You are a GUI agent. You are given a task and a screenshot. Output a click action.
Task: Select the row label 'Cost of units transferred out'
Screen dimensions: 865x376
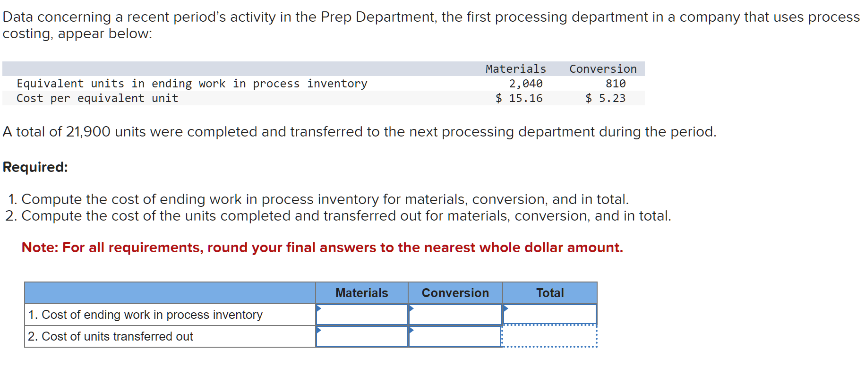111,336
